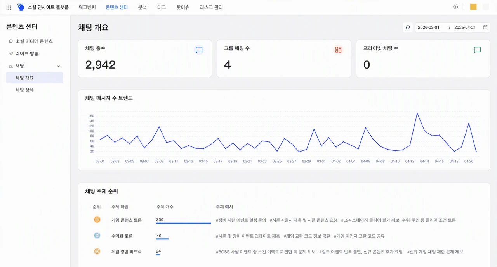Switch to the 리스크 관리 top tab

click(x=211, y=7)
